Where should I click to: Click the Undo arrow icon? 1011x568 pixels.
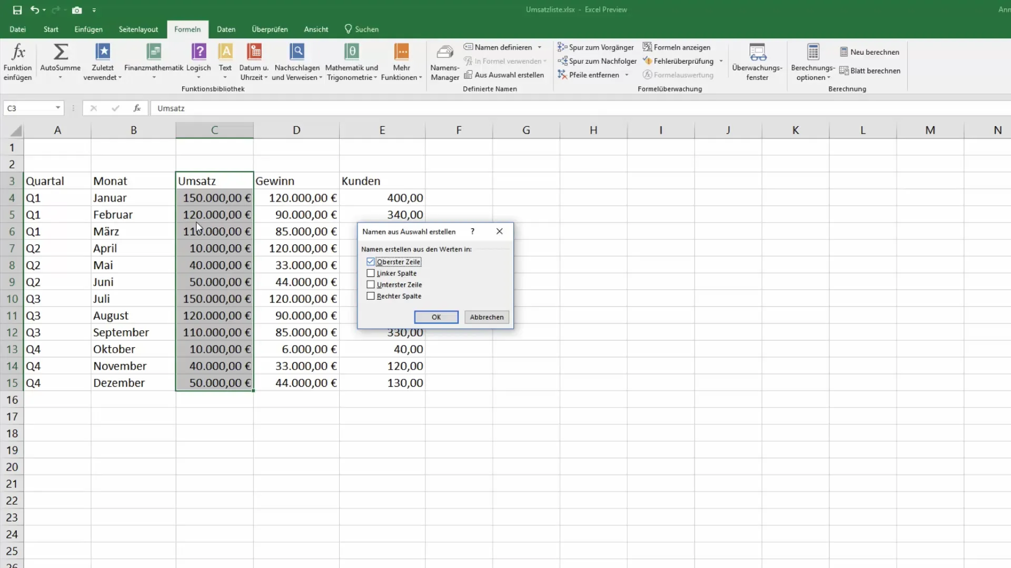35,10
